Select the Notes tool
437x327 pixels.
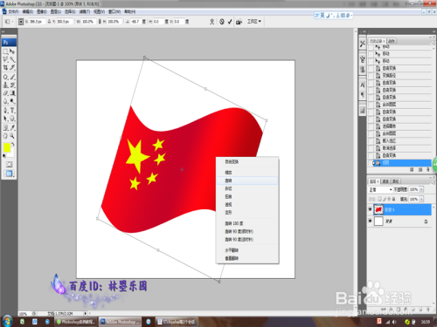(x=5, y=128)
